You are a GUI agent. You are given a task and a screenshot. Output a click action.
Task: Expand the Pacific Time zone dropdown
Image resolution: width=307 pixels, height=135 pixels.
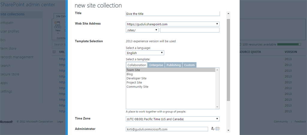pyautogui.click(x=173, y=119)
